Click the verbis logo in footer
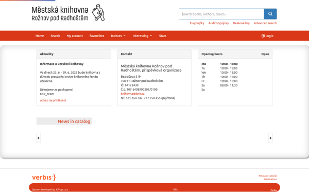Screen dimensions: 309x193 44,178
